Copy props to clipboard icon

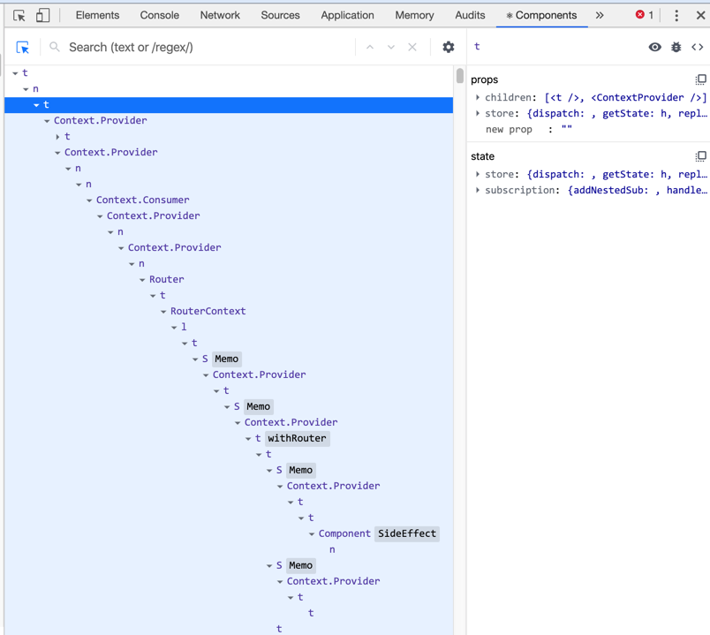pos(700,79)
